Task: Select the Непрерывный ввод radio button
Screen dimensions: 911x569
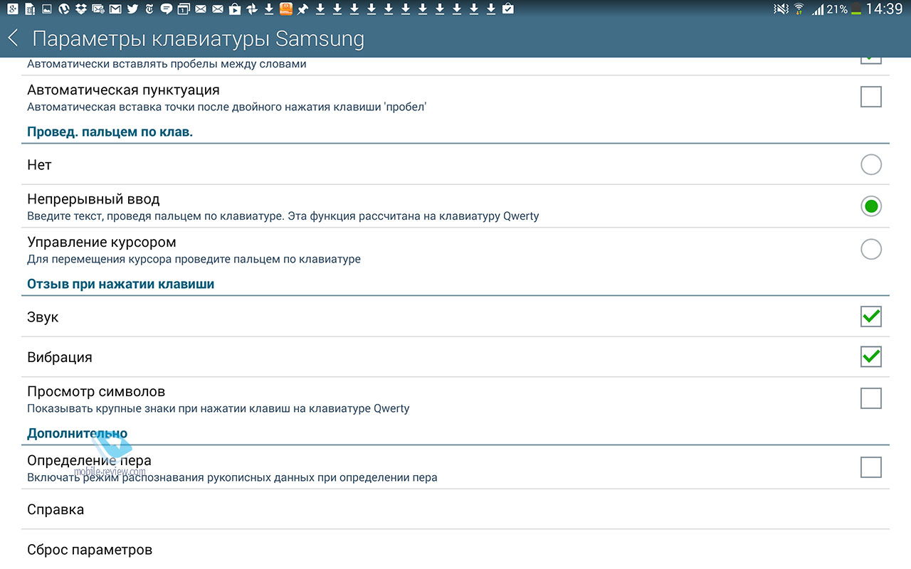Action: 871,206
